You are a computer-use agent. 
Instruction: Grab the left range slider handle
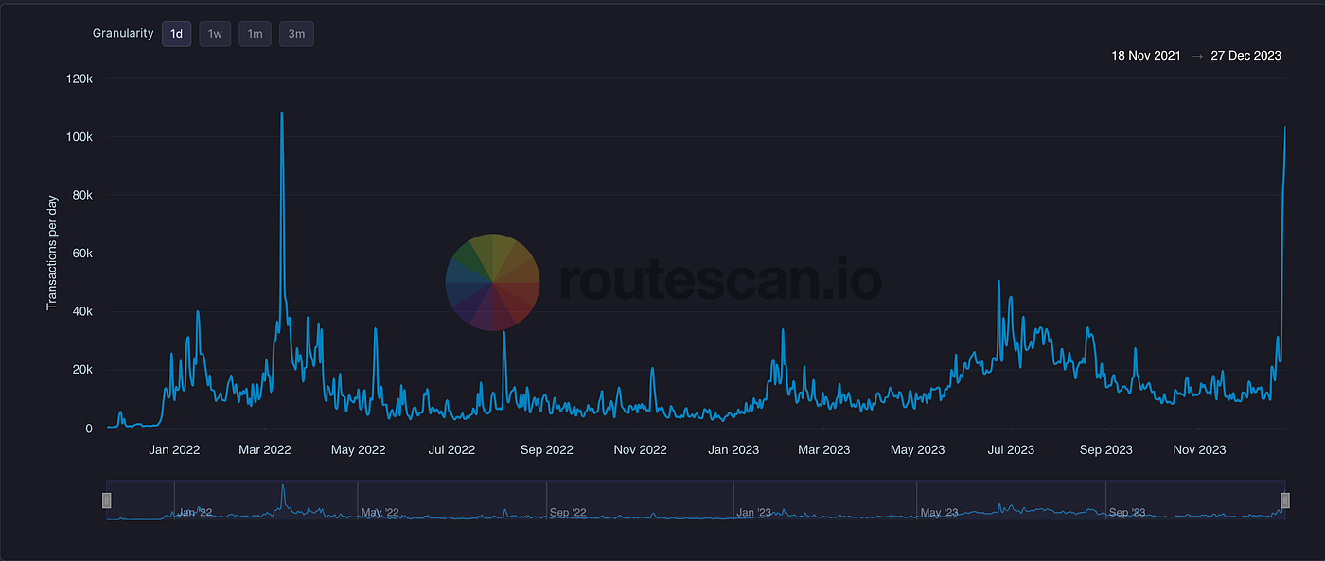click(x=107, y=500)
